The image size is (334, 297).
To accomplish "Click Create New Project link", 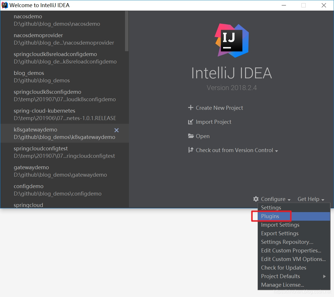I will [x=219, y=108].
